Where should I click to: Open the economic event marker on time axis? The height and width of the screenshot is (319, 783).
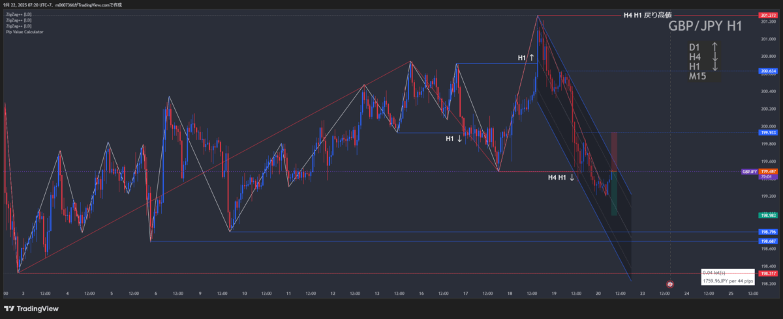(x=669, y=284)
